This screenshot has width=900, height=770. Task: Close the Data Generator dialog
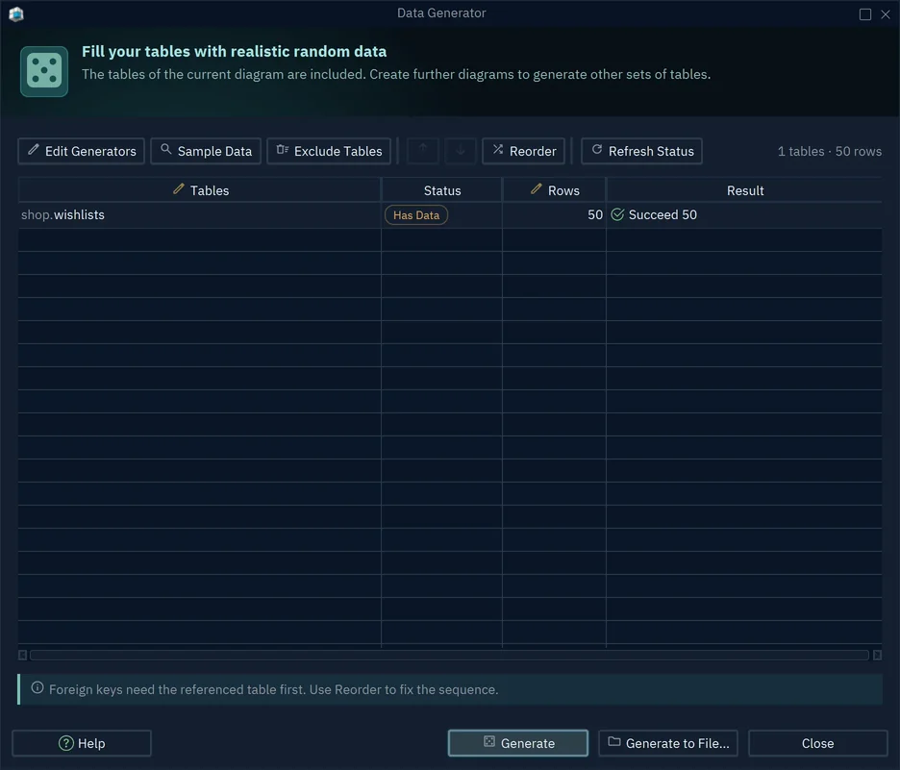(818, 743)
